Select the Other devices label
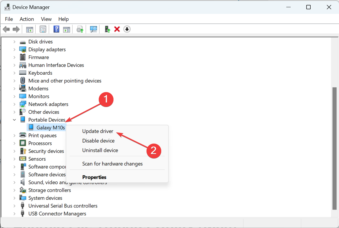 coord(44,112)
